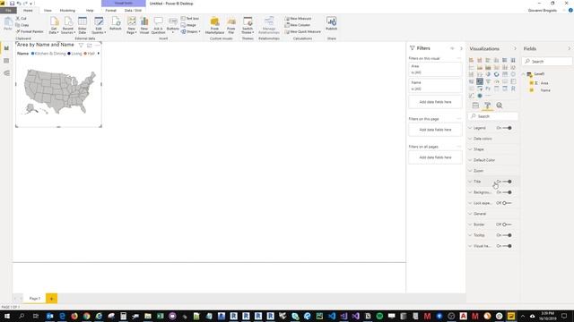The height and width of the screenshot is (322, 574).
Task: Open the Recent Sources dropdown
Action: click(68, 25)
